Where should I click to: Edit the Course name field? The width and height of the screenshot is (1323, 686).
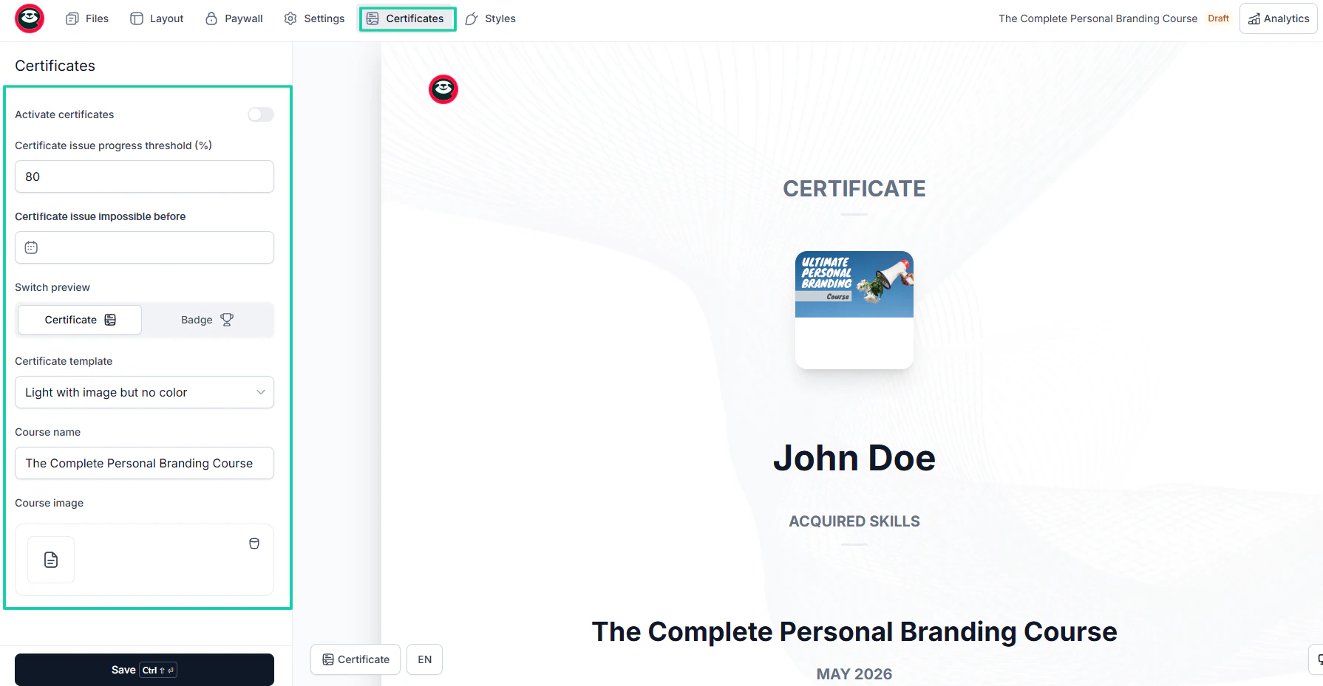pyautogui.click(x=144, y=463)
